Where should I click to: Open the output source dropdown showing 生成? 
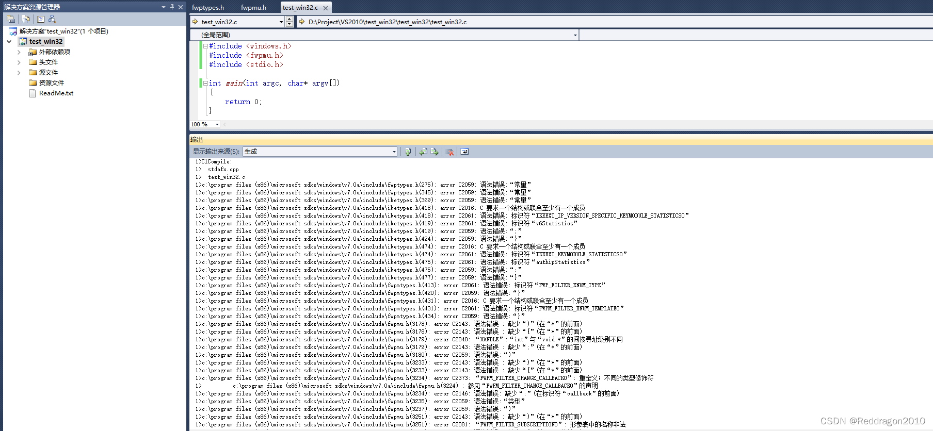320,152
